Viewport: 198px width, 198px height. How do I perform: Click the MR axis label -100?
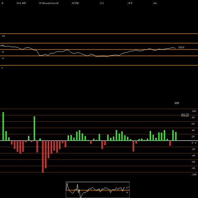tap(194, 175)
